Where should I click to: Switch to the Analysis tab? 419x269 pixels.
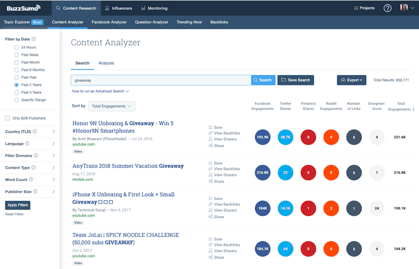point(106,63)
